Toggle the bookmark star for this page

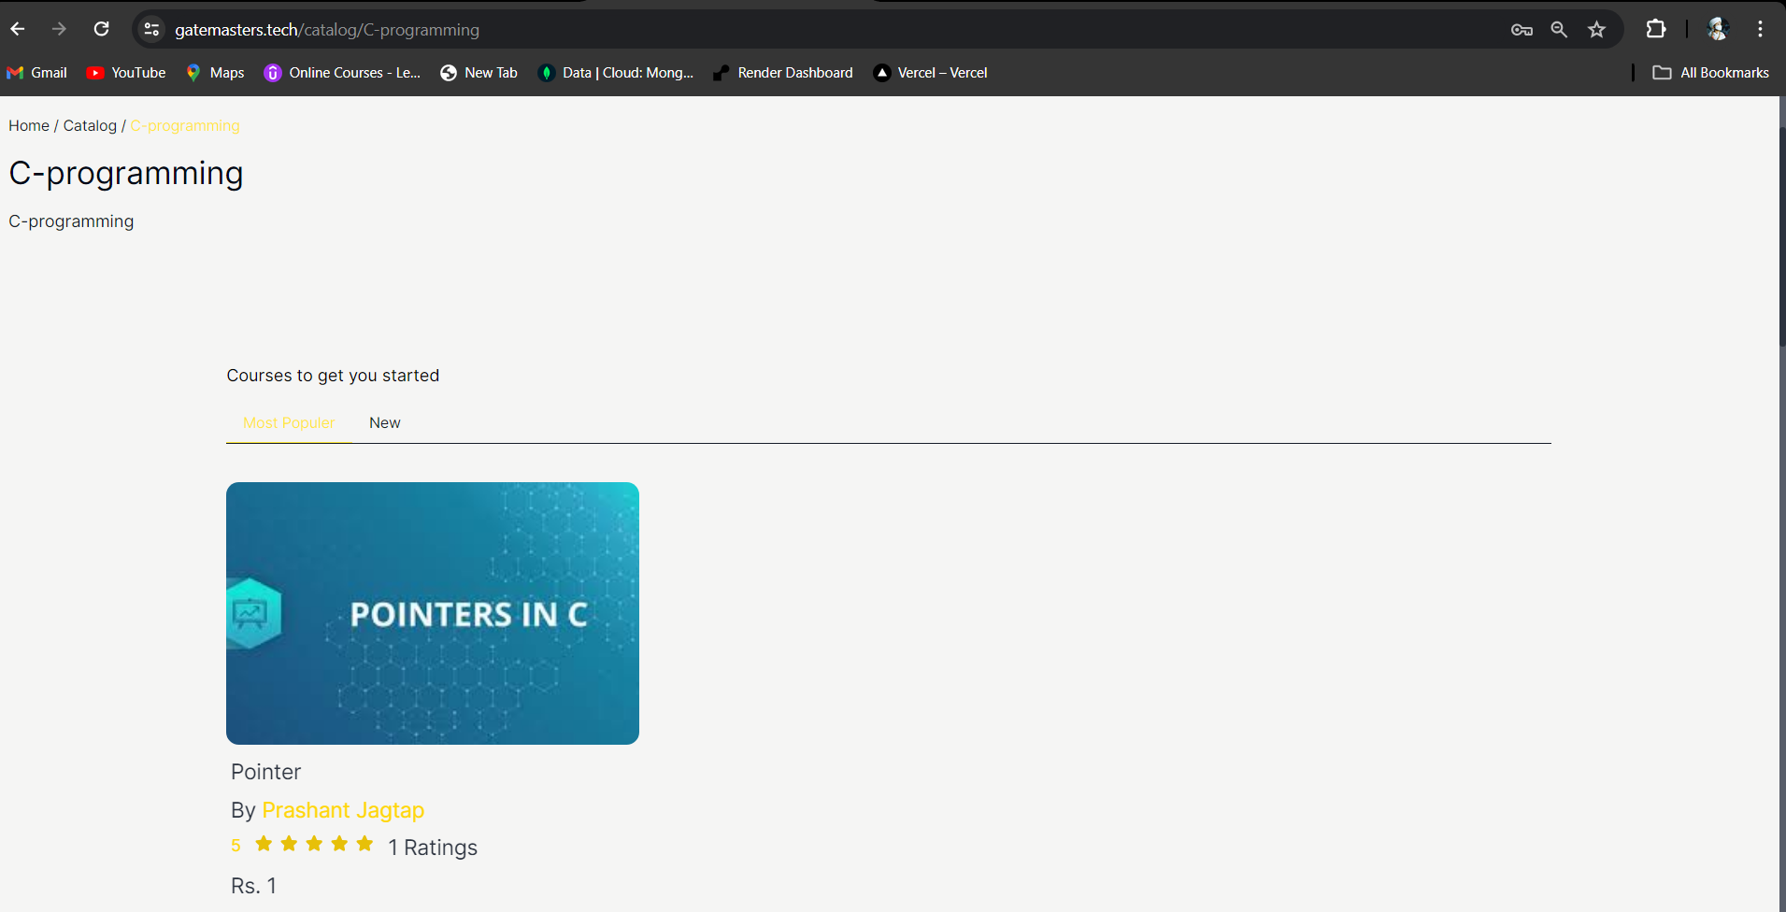[x=1597, y=29]
